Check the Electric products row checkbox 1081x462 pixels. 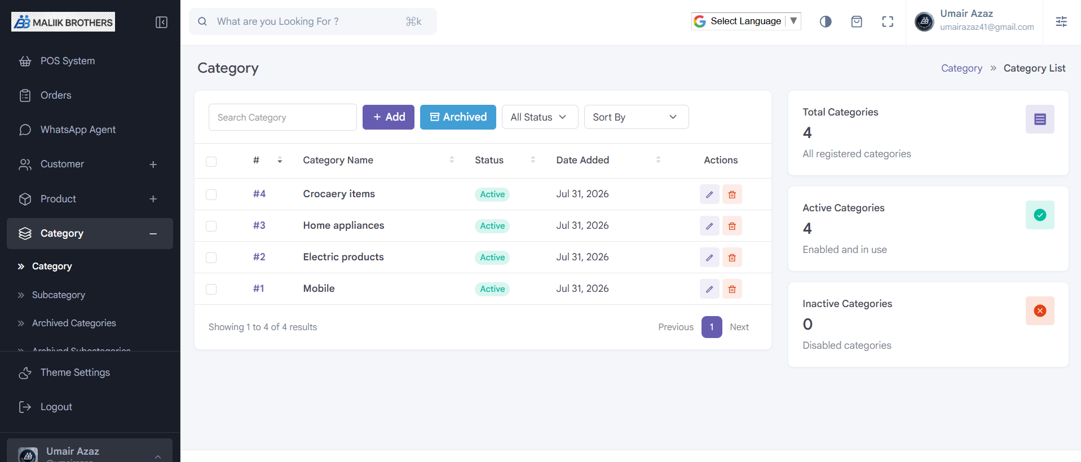pos(211,257)
